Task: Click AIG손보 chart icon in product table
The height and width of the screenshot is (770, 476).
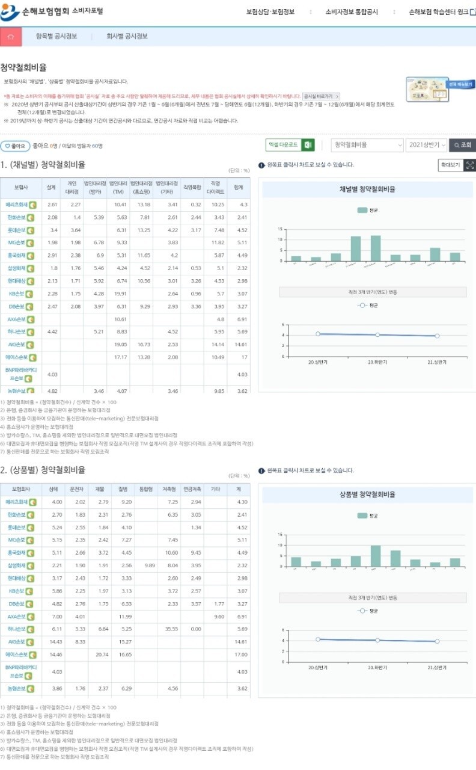Action: pos(31,642)
